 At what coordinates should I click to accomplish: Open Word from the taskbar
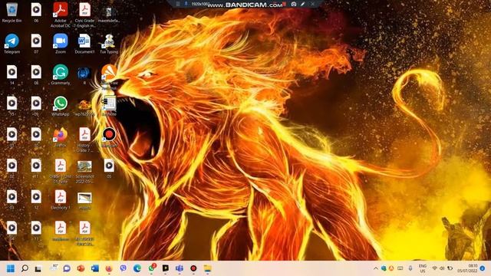95,268
